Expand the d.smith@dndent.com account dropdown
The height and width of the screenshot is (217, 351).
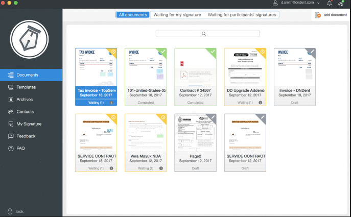(x=318, y=3)
